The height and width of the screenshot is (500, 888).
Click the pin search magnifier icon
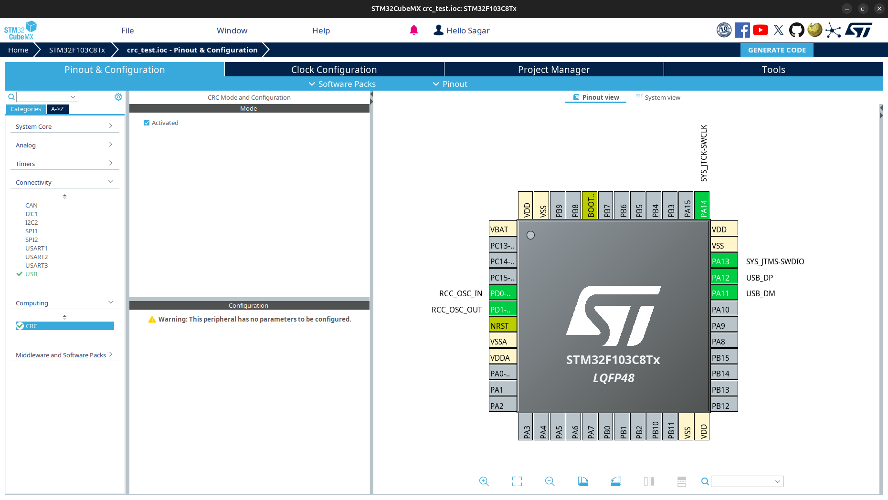(705, 481)
